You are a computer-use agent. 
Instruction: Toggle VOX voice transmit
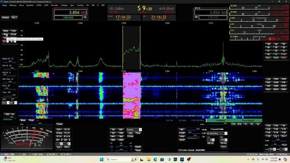click(182, 136)
